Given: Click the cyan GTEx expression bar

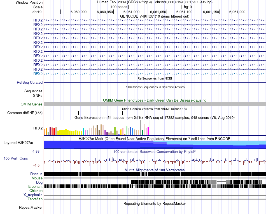Looking at the screenshot, I should [83, 131].
